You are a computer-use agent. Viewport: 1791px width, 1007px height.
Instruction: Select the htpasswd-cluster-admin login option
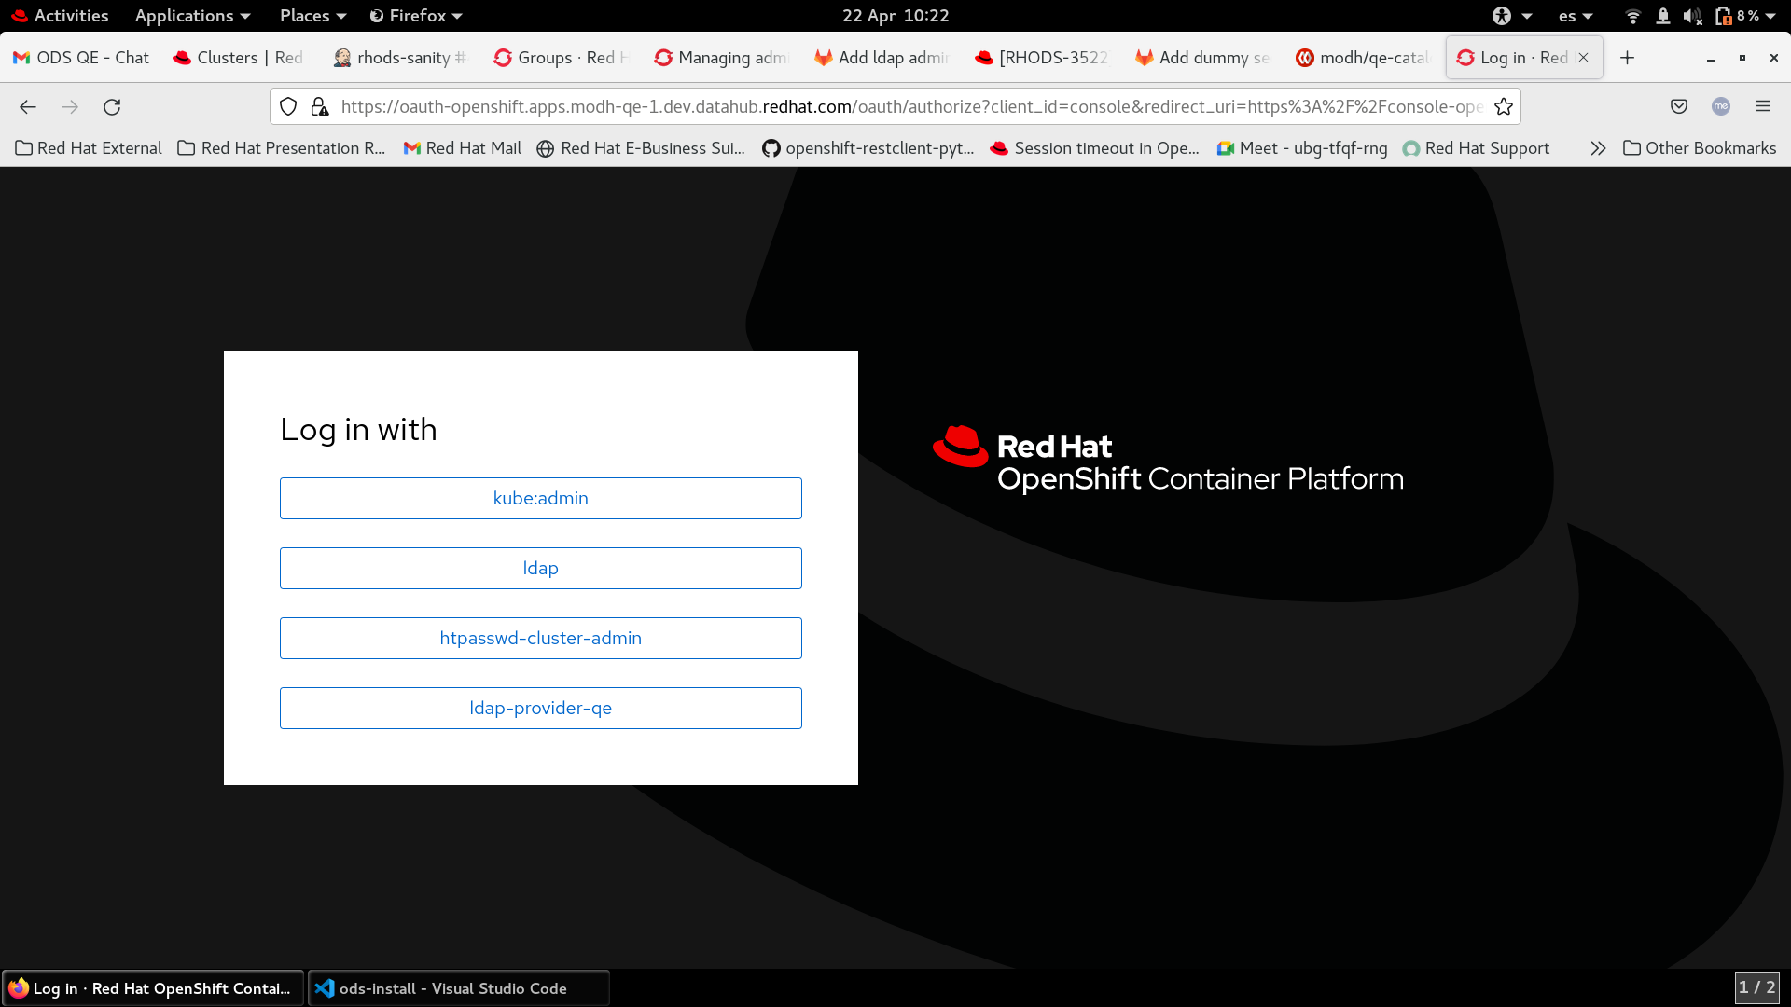point(540,638)
